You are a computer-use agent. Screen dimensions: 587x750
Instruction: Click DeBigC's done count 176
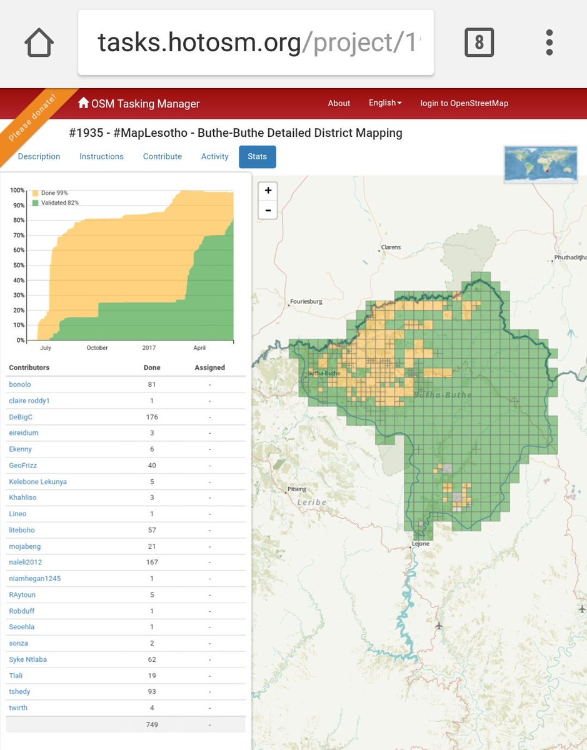pyautogui.click(x=152, y=417)
